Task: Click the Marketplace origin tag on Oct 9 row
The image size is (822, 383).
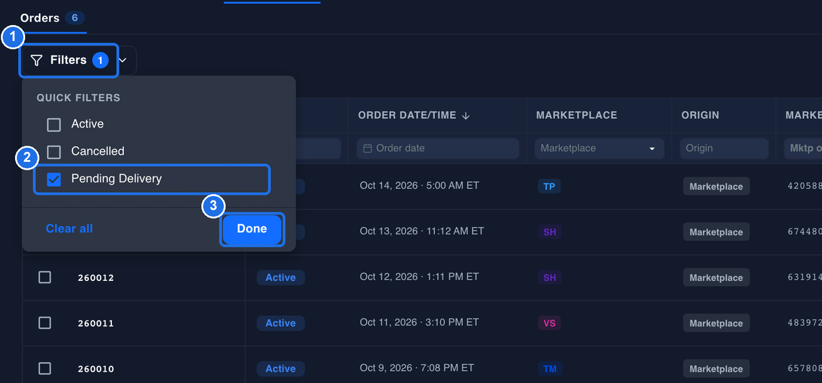Action: [x=716, y=369]
